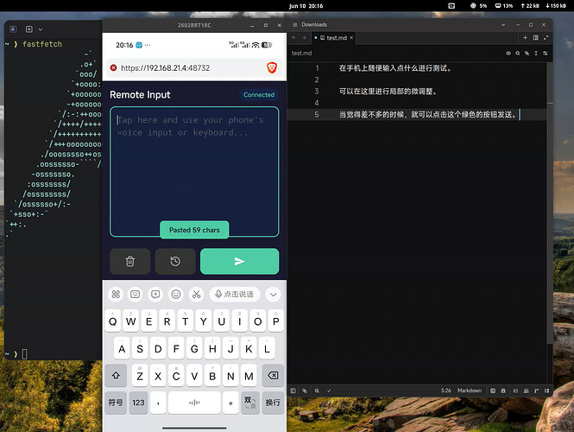Open project search magnifier in status bar
Viewport: 574px width, 432px height.
(x=317, y=391)
